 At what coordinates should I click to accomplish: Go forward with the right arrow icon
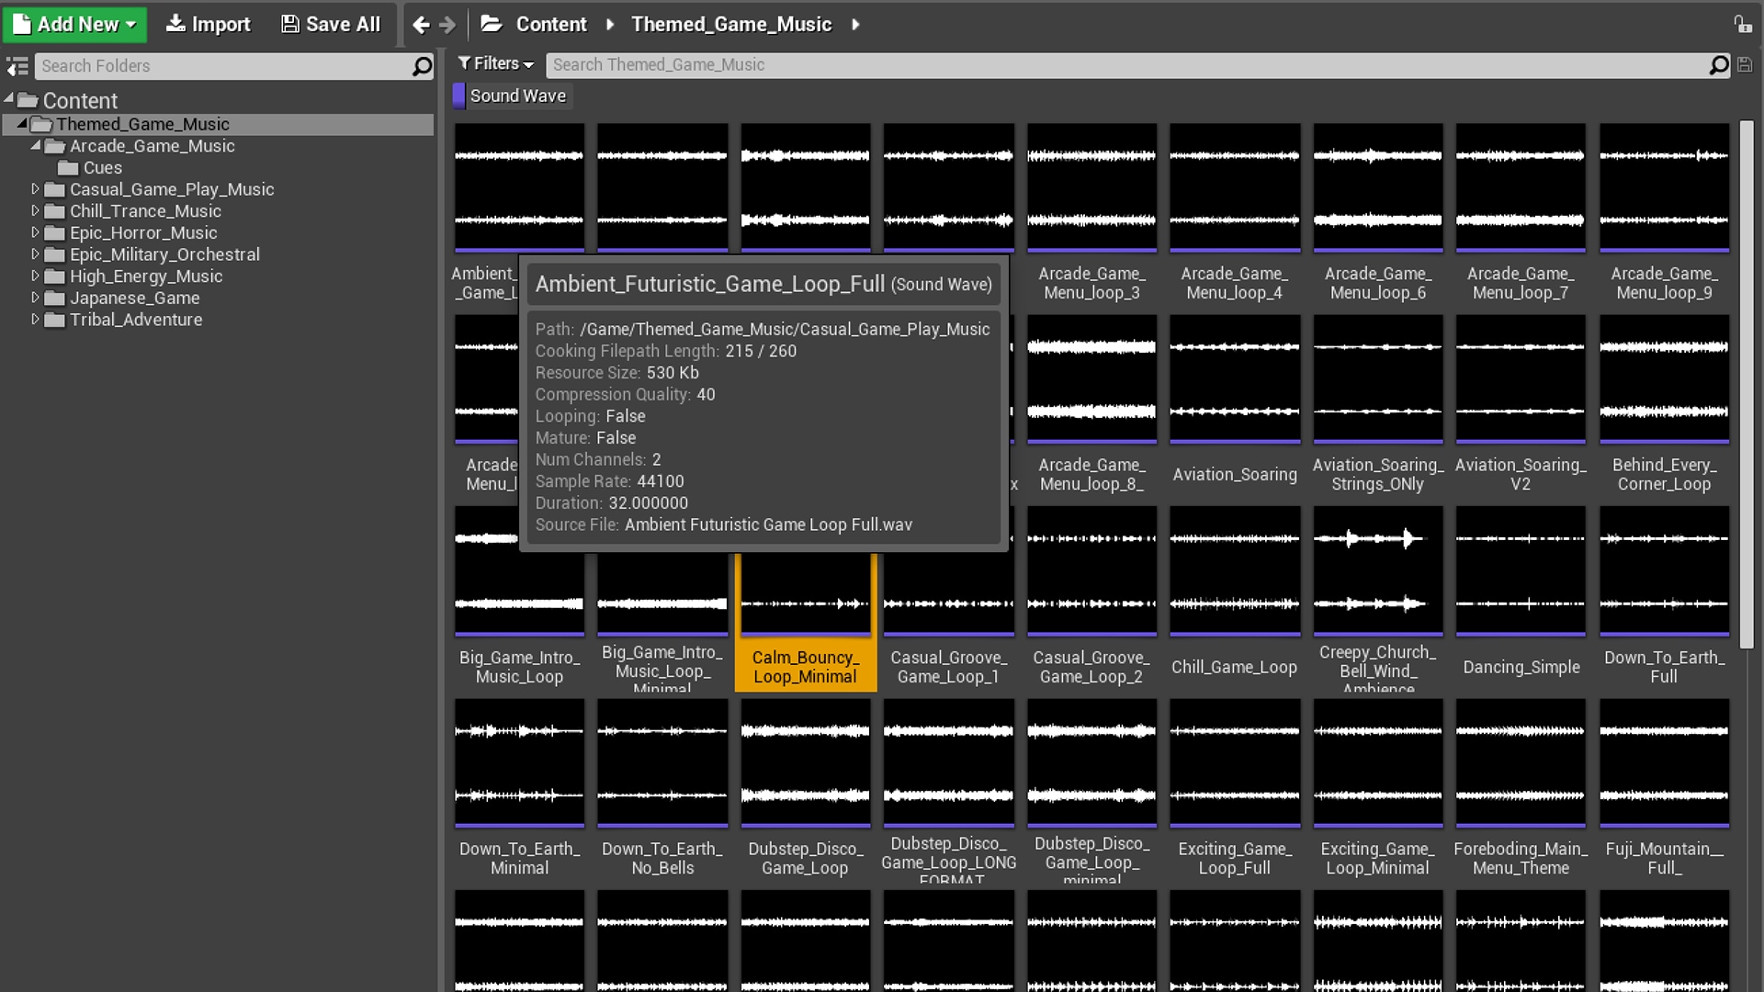[x=447, y=25]
